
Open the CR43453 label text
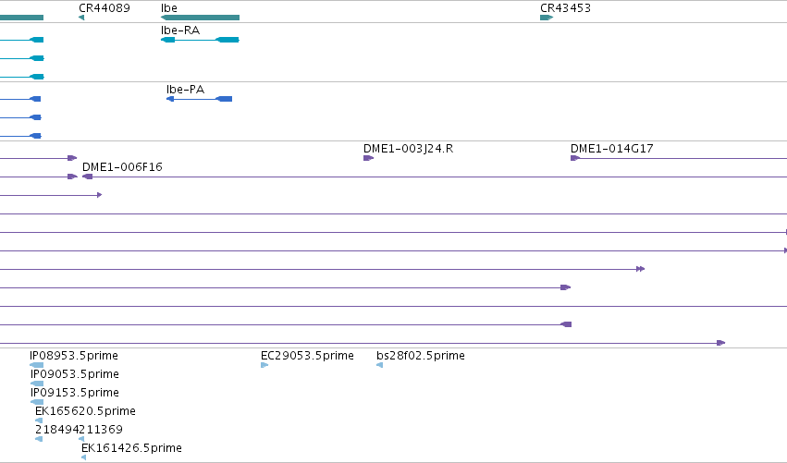[565, 8]
